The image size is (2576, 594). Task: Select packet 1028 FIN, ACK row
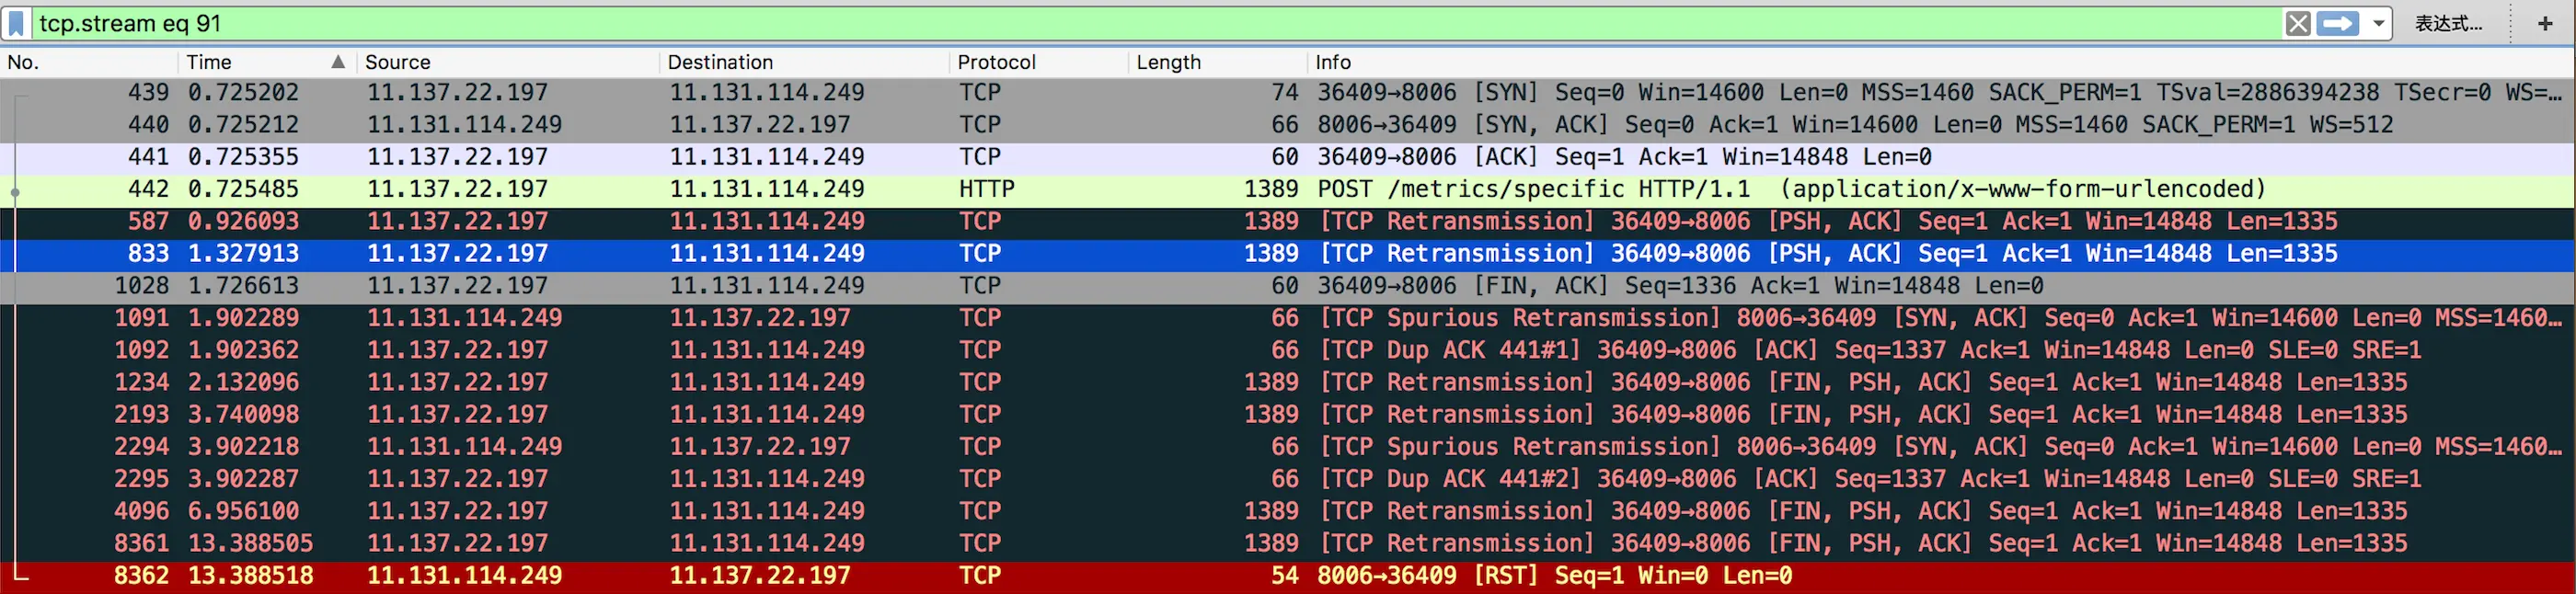[x=1288, y=285]
